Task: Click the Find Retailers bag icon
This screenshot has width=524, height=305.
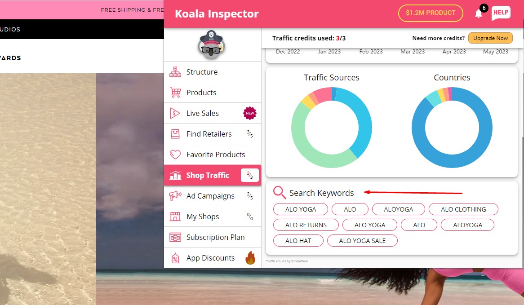Action: tap(175, 134)
